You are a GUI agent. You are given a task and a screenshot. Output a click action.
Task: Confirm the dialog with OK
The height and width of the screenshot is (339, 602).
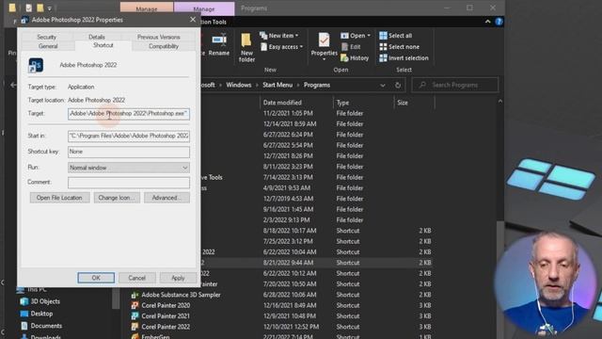tap(96, 278)
